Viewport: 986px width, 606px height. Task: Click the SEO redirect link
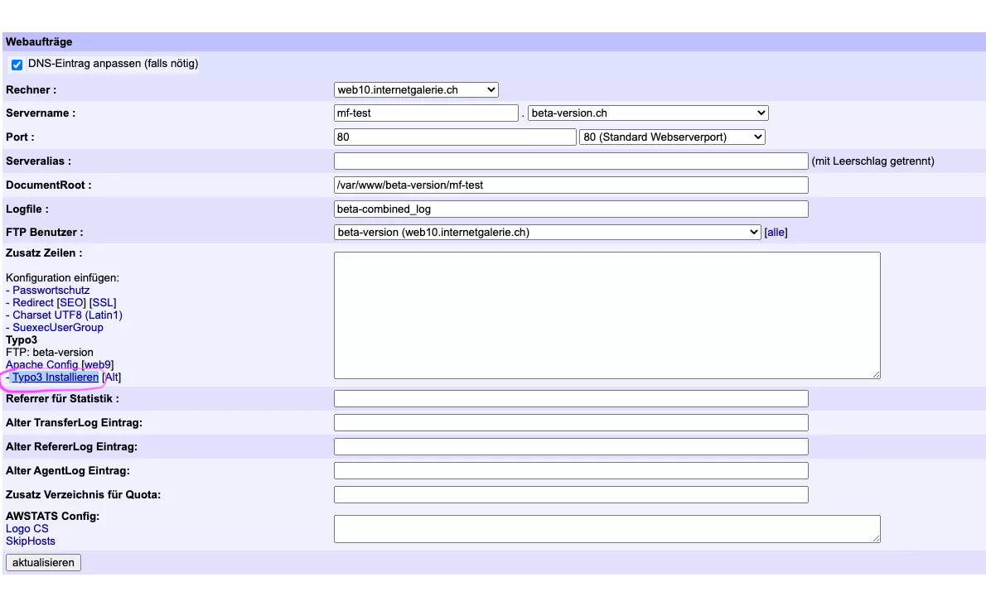coord(71,303)
